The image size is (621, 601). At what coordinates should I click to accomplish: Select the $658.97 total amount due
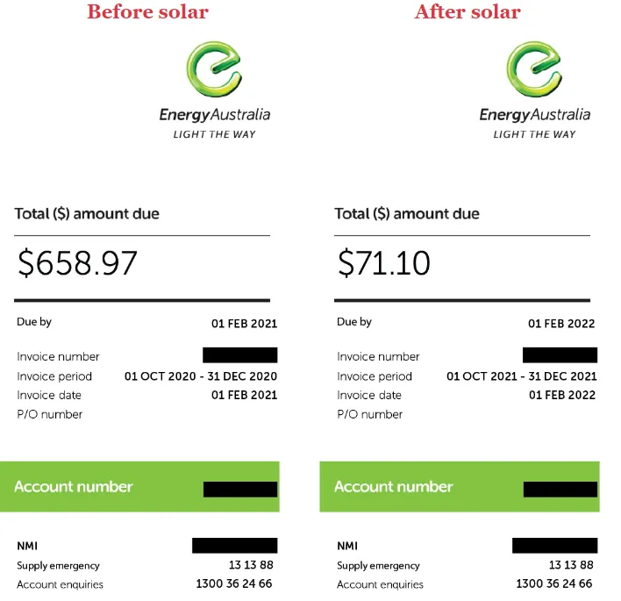[x=77, y=263]
